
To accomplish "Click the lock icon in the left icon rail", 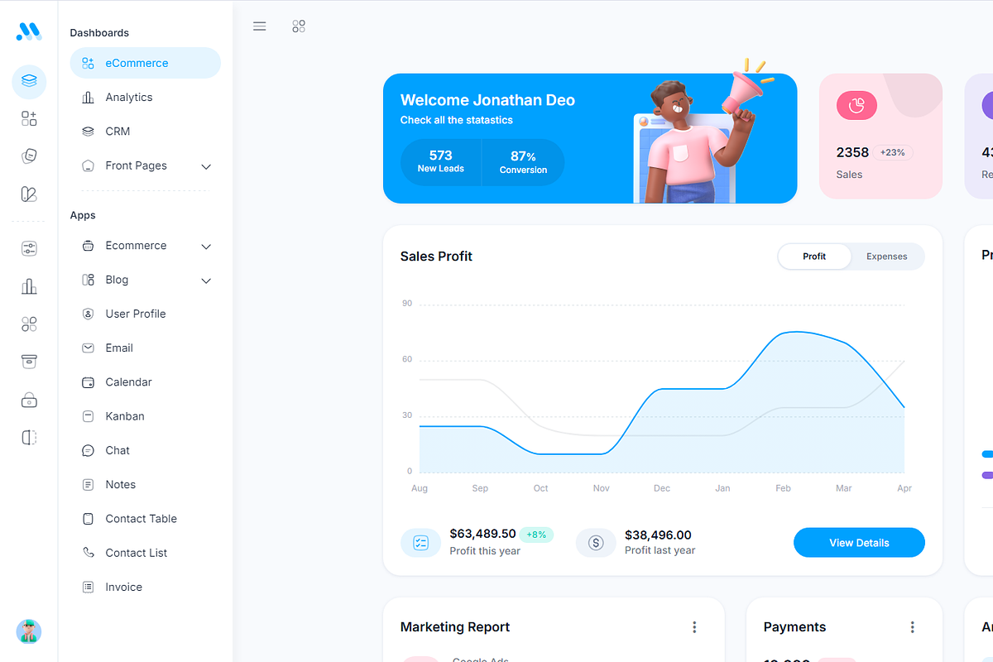I will tap(28, 400).
